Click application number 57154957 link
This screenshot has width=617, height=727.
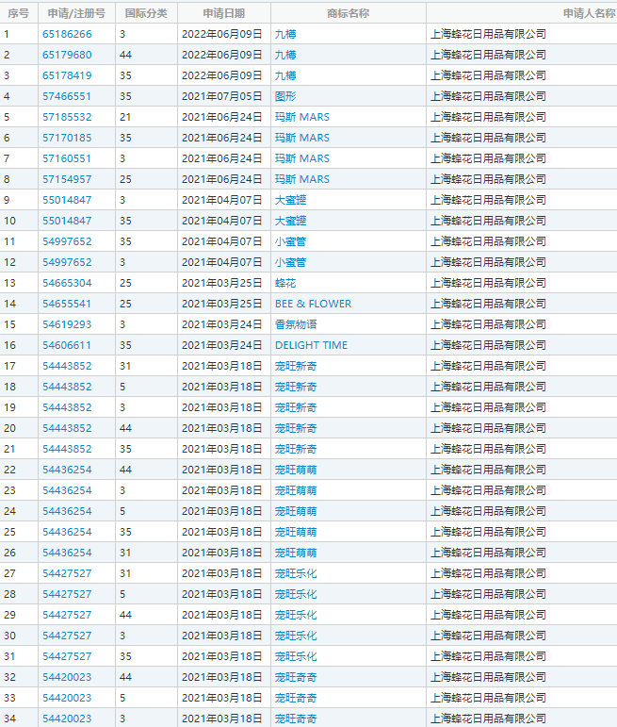(x=67, y=179)
